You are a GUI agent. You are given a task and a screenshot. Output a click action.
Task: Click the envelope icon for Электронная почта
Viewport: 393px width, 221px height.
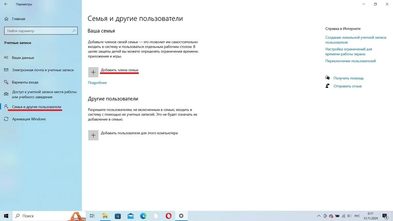tap(6, 70)
